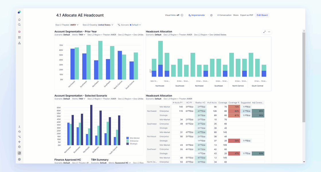321x172 pixels.
Task: Open the three-circle model icon in sidebar
Action: coord(19,43)
